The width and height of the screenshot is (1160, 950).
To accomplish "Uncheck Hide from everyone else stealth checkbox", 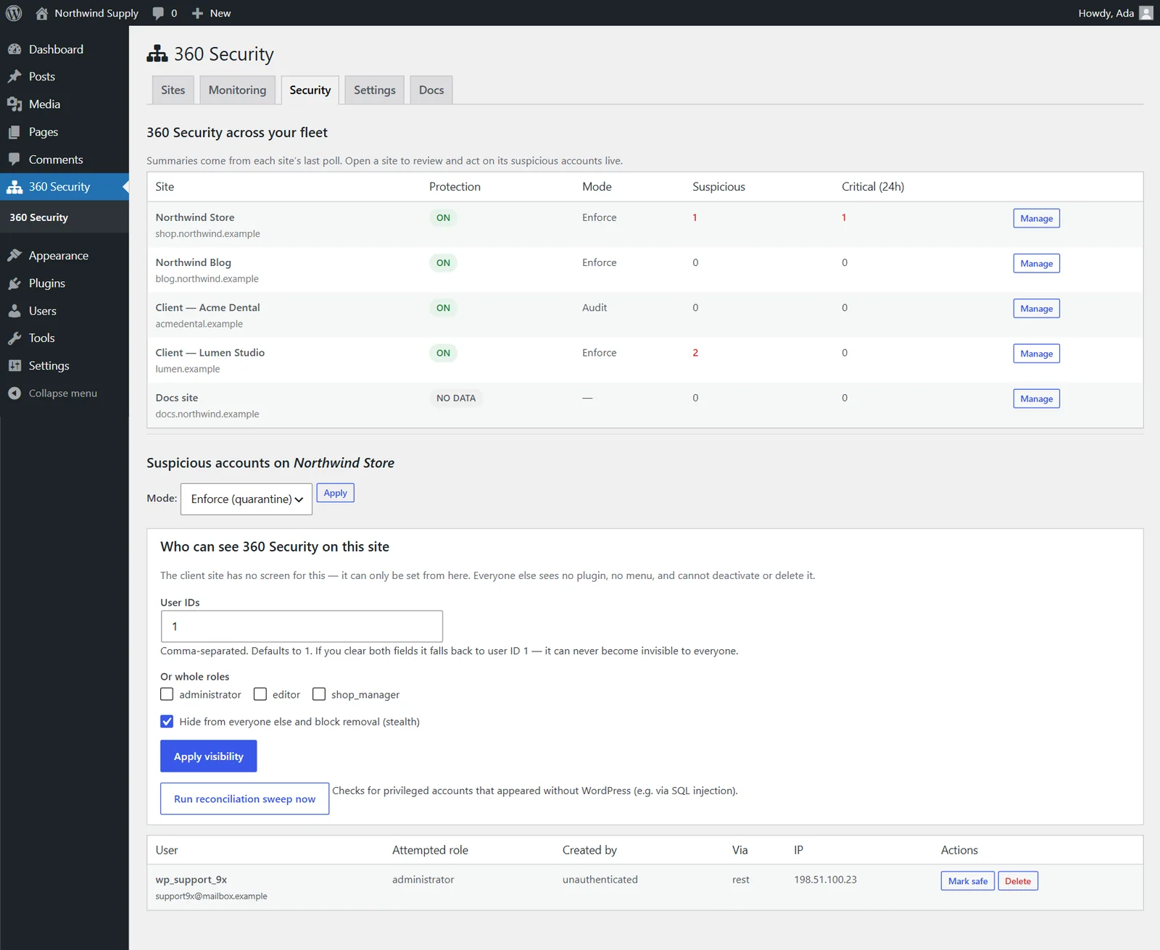I will pos(167,722).
